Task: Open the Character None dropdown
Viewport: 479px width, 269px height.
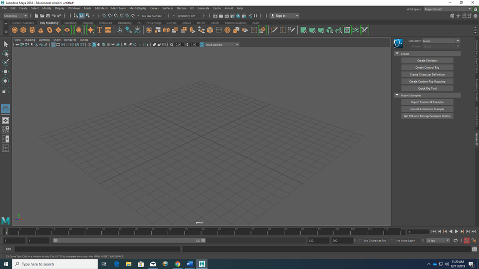Action: (x=441, y=41)
